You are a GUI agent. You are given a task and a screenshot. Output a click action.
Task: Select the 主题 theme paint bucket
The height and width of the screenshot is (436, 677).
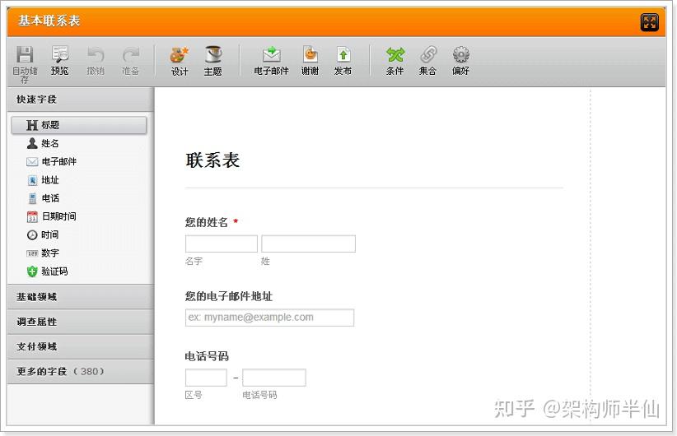click(212, 55)
